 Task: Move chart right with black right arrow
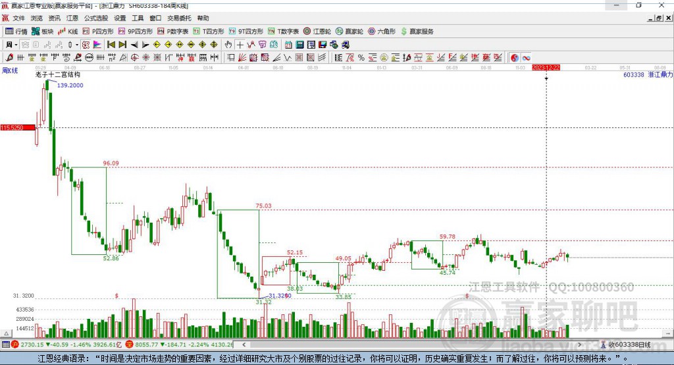(x=145, y=45)
